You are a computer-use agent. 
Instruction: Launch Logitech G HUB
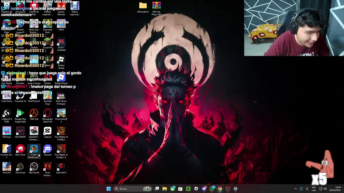click(x=7, y=116)
